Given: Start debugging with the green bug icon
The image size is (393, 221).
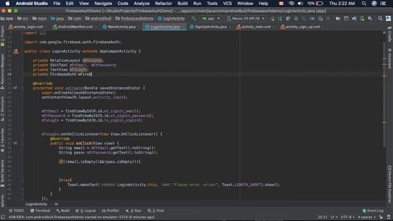Looking at the screenshot, I should click(296, 18).
